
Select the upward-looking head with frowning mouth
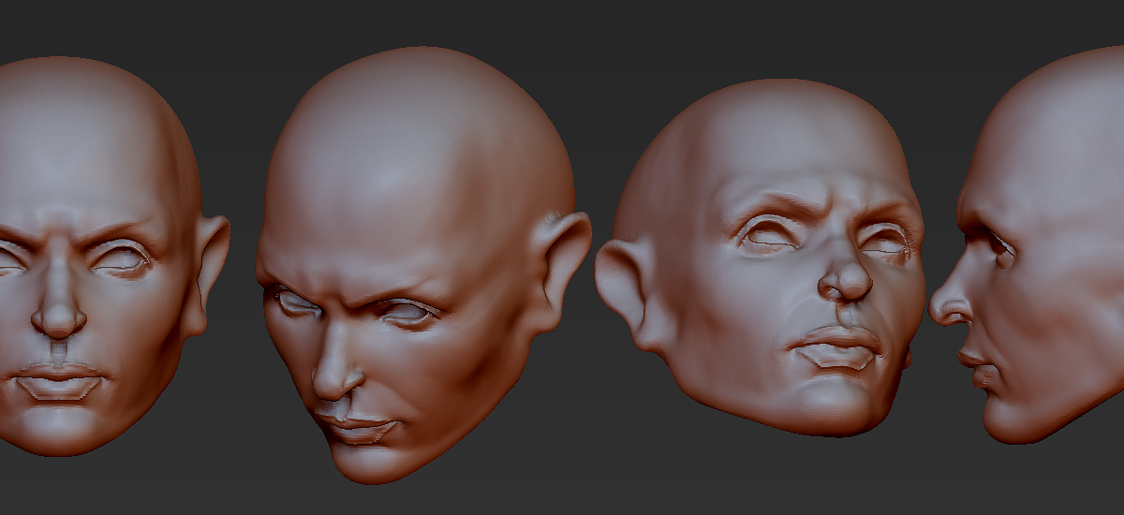click(x=761, y=257)
